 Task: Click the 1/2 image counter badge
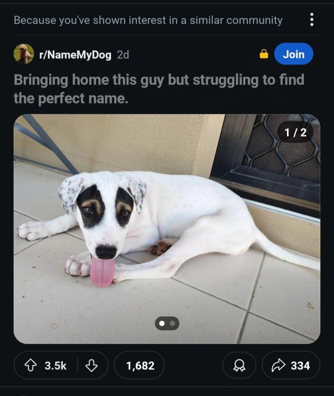click(295, 133)
